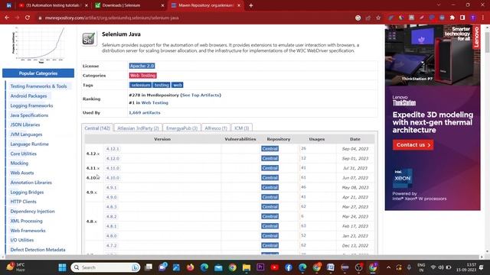Screen dimensions: 490x275
Task: Open version 4.10.0
Action: pyautogui.click(x=113, y=178)
